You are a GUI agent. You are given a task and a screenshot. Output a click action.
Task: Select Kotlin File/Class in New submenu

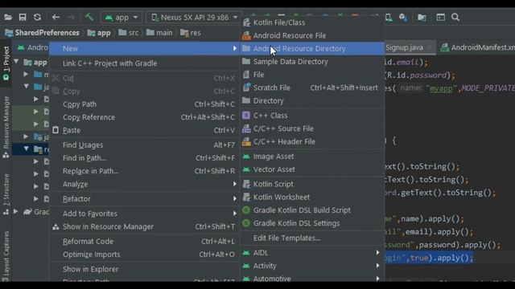[x=312, y=22]
